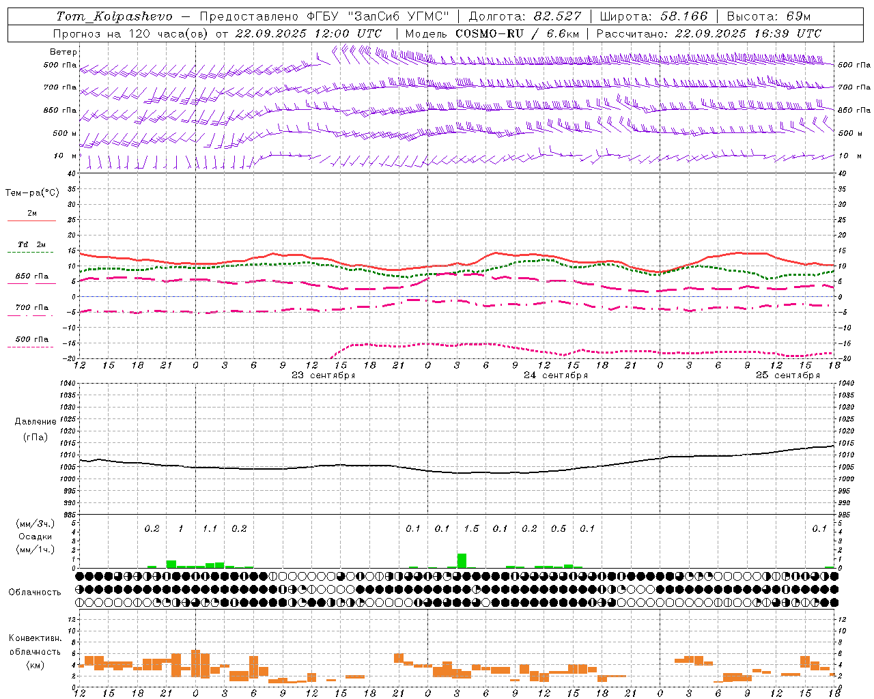Click the 24 сентября date label

[x=555, y=375]
